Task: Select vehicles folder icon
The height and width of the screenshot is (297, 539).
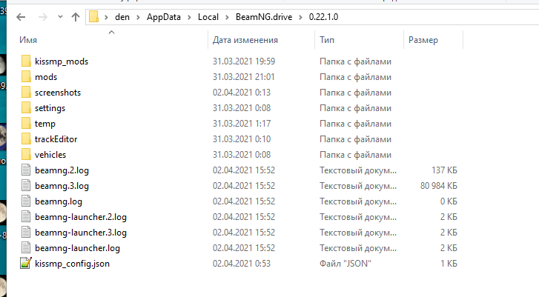Action: [x=26, y=155]
